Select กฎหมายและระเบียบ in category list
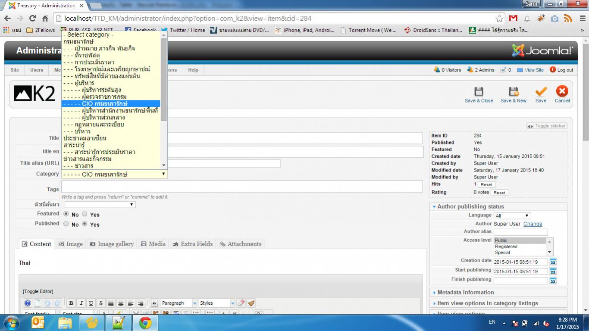589x331 pixels. [x=111, y=125]
